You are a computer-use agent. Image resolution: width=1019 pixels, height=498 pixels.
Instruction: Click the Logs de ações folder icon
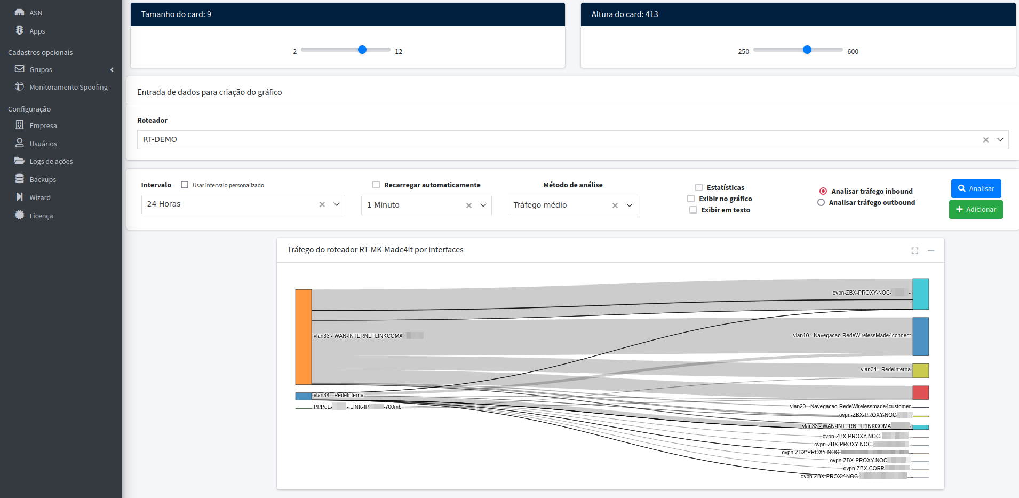(x=20, y=161)
